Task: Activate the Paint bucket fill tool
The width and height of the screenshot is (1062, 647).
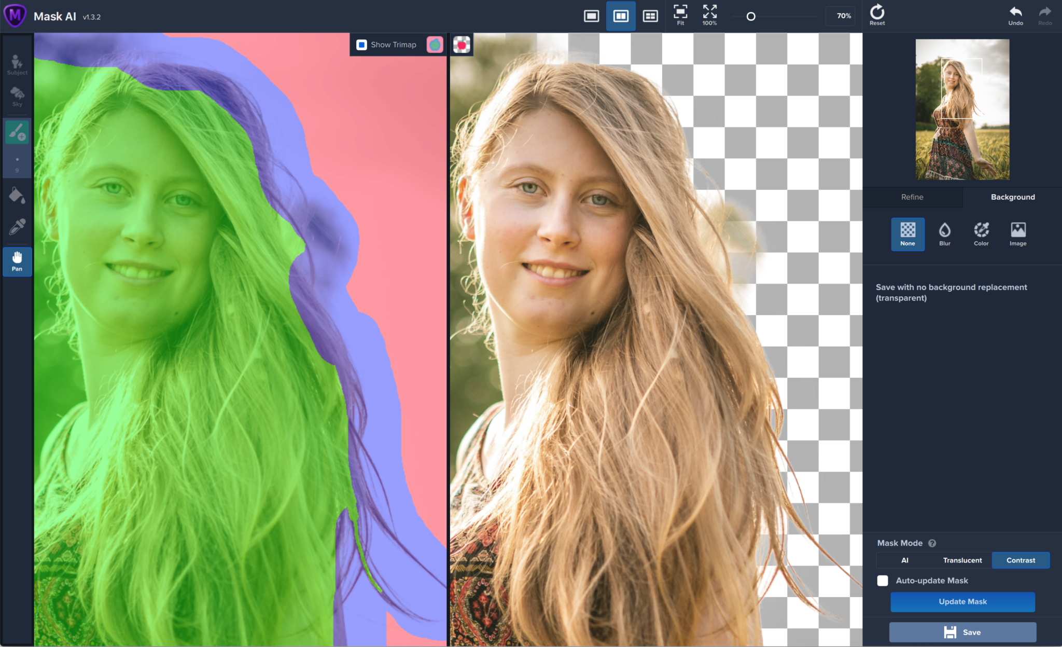Action: [17, 196]
